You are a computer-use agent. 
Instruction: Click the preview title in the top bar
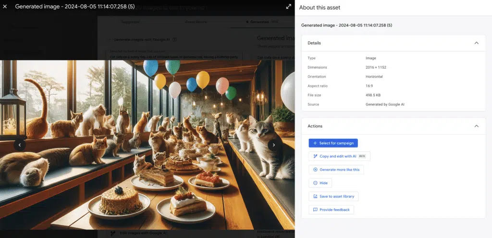74,7
